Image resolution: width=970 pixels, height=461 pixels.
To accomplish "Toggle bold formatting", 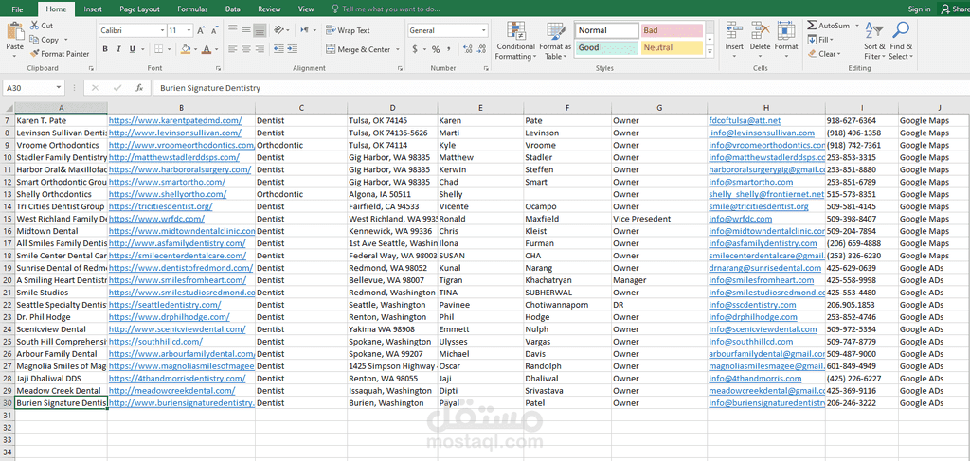I will pos(105,49).
